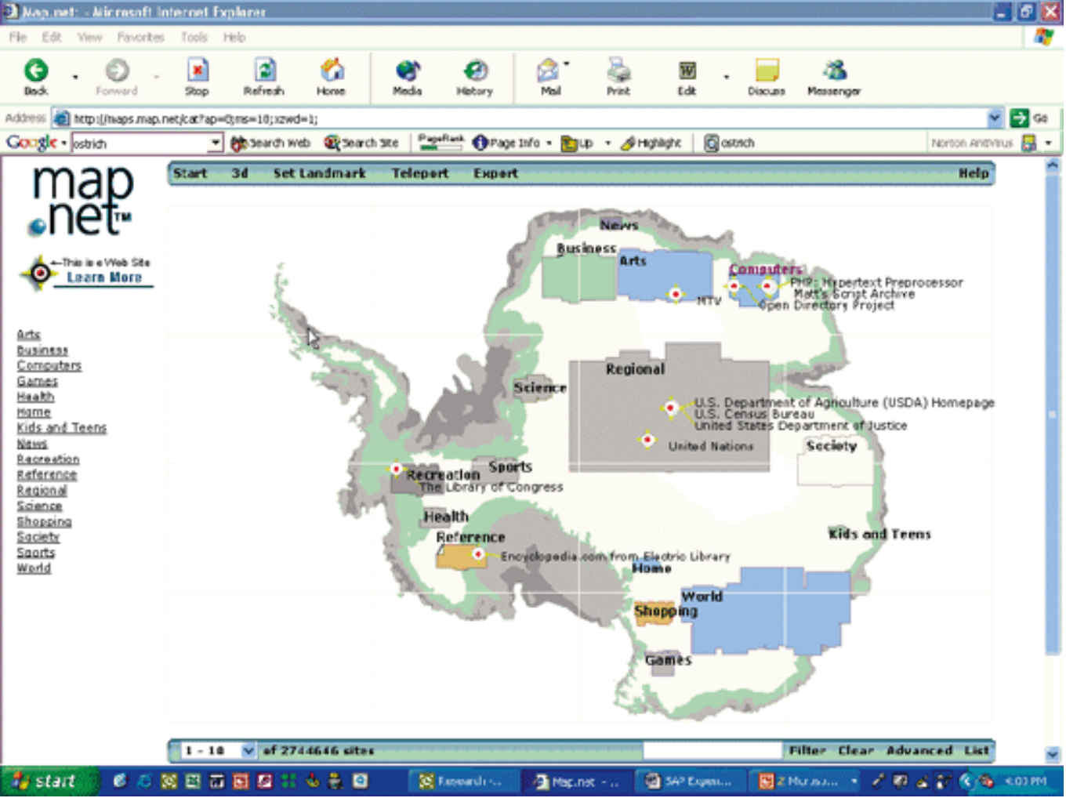Print the page using Print icon

pyautogui.click(x=618, y=71)
